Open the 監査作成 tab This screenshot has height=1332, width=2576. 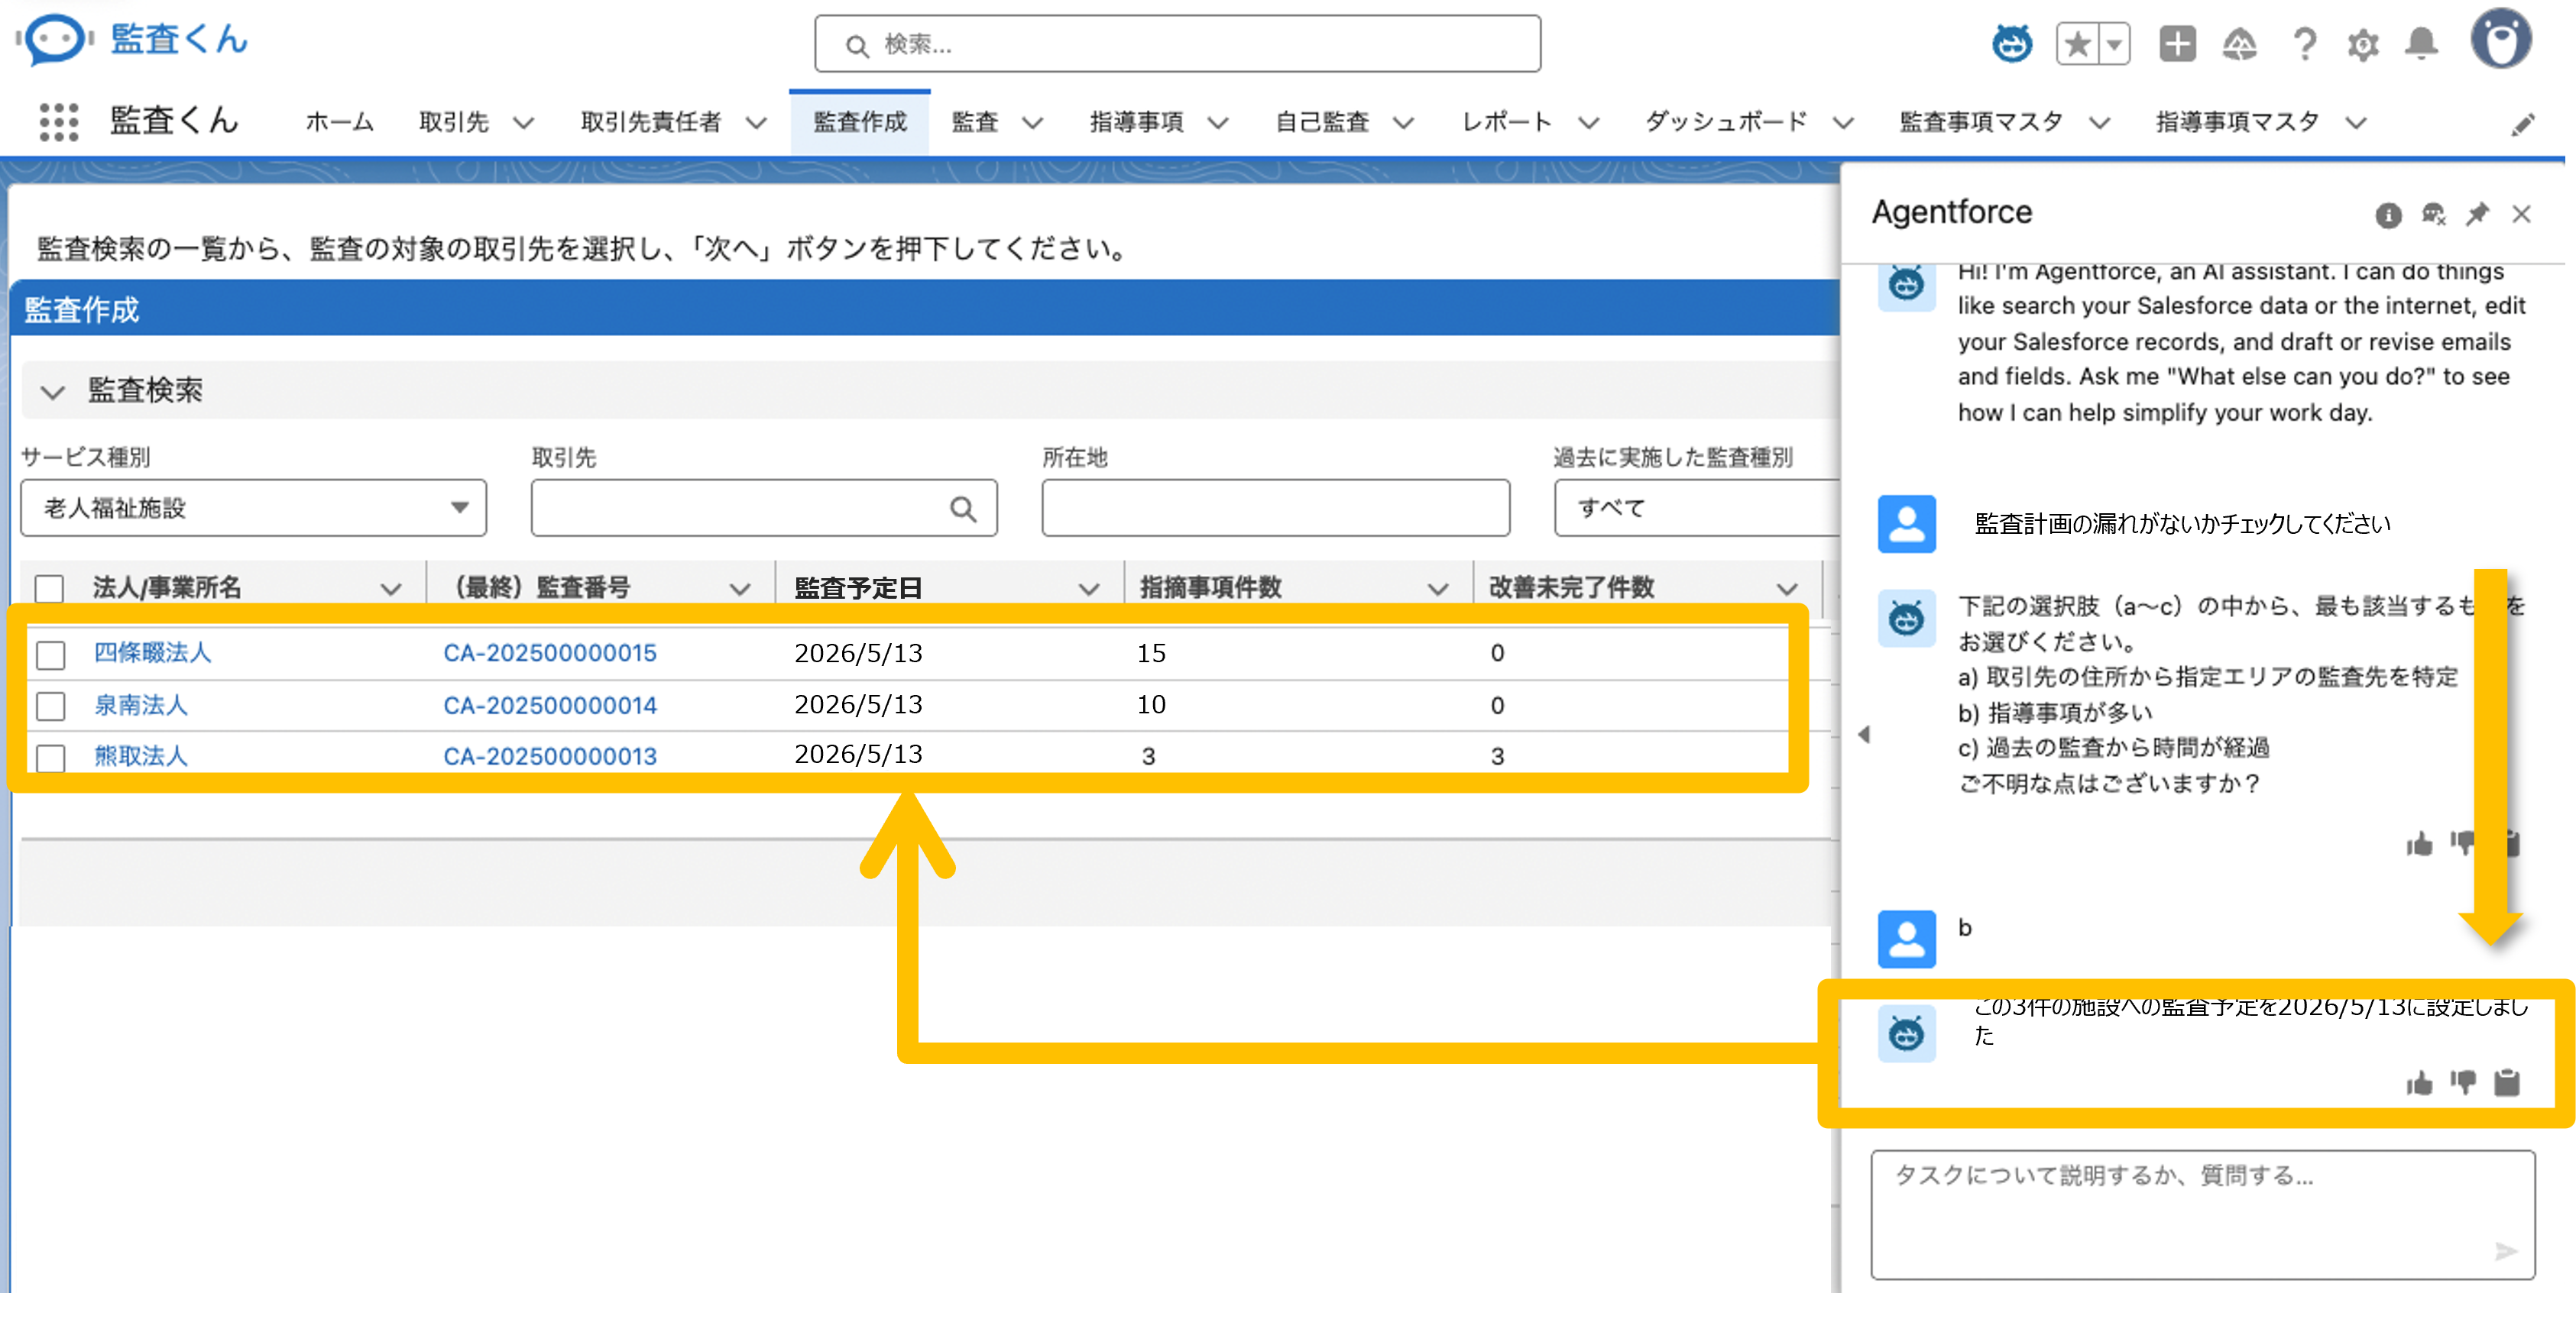[859, 122]
